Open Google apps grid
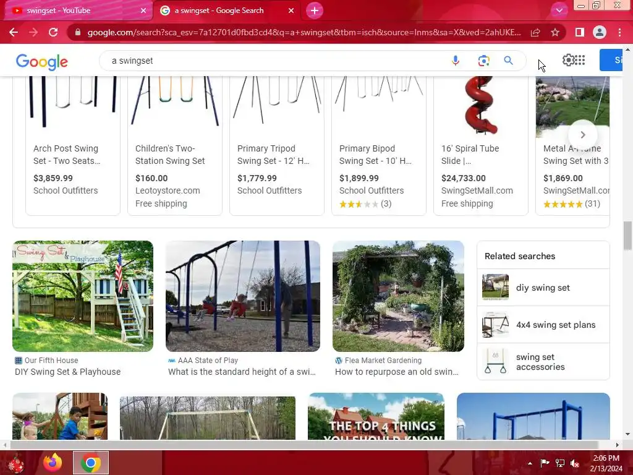The image size is (633, 475). click(x=580, y=60)
